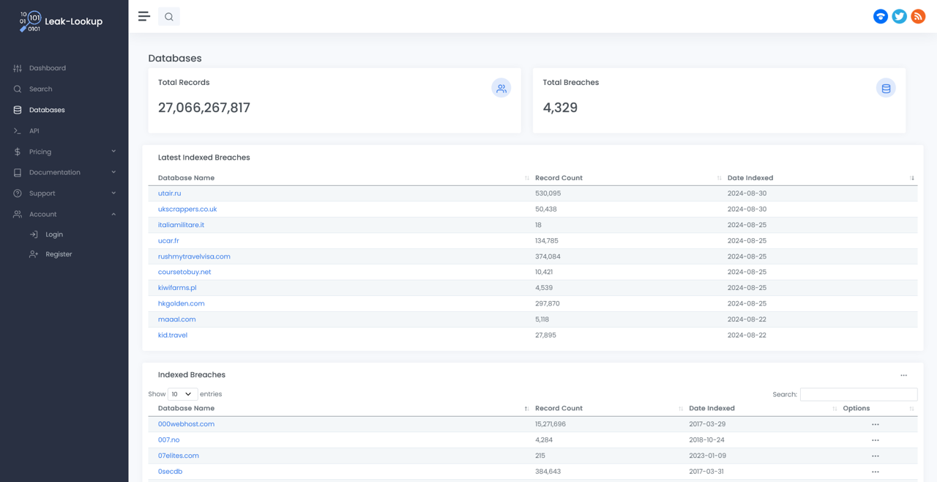Open Search page from sidebar

(41, 89)
